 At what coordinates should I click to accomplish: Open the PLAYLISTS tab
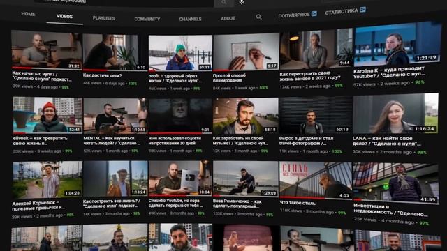[x=104, y=18]
